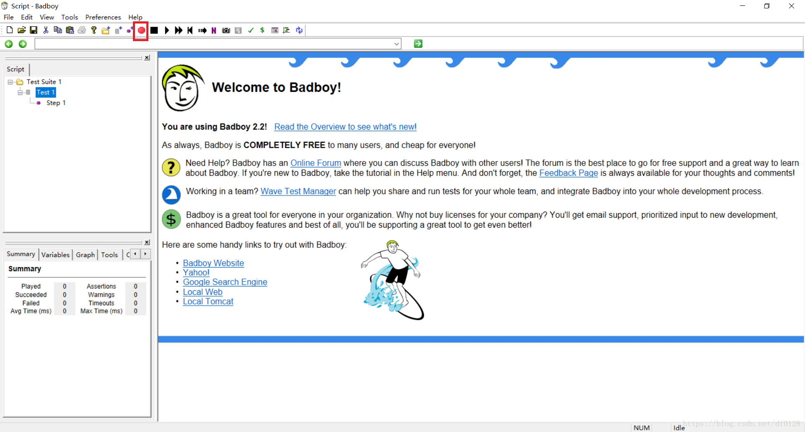Screen dimensions: 805x432
Task: Open a script with the folder icon
Action: coord(21,30)
